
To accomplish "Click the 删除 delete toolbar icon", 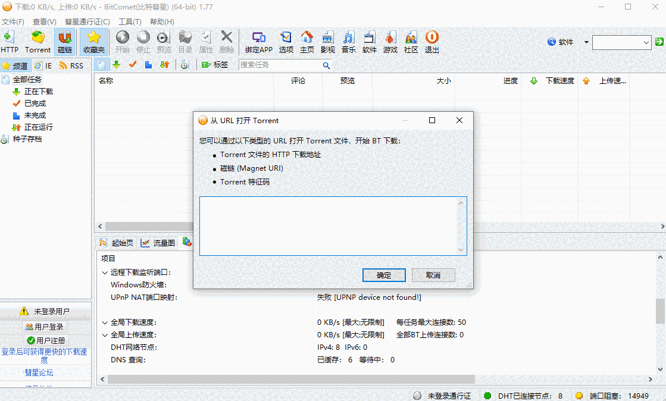I will [x=227, y=42].
